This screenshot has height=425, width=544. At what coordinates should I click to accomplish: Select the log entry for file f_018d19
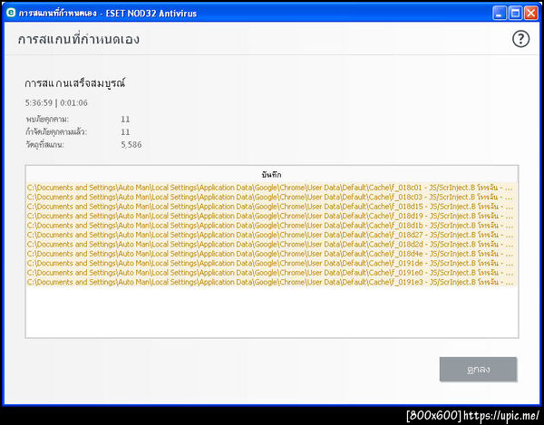[x=271, y=216]
